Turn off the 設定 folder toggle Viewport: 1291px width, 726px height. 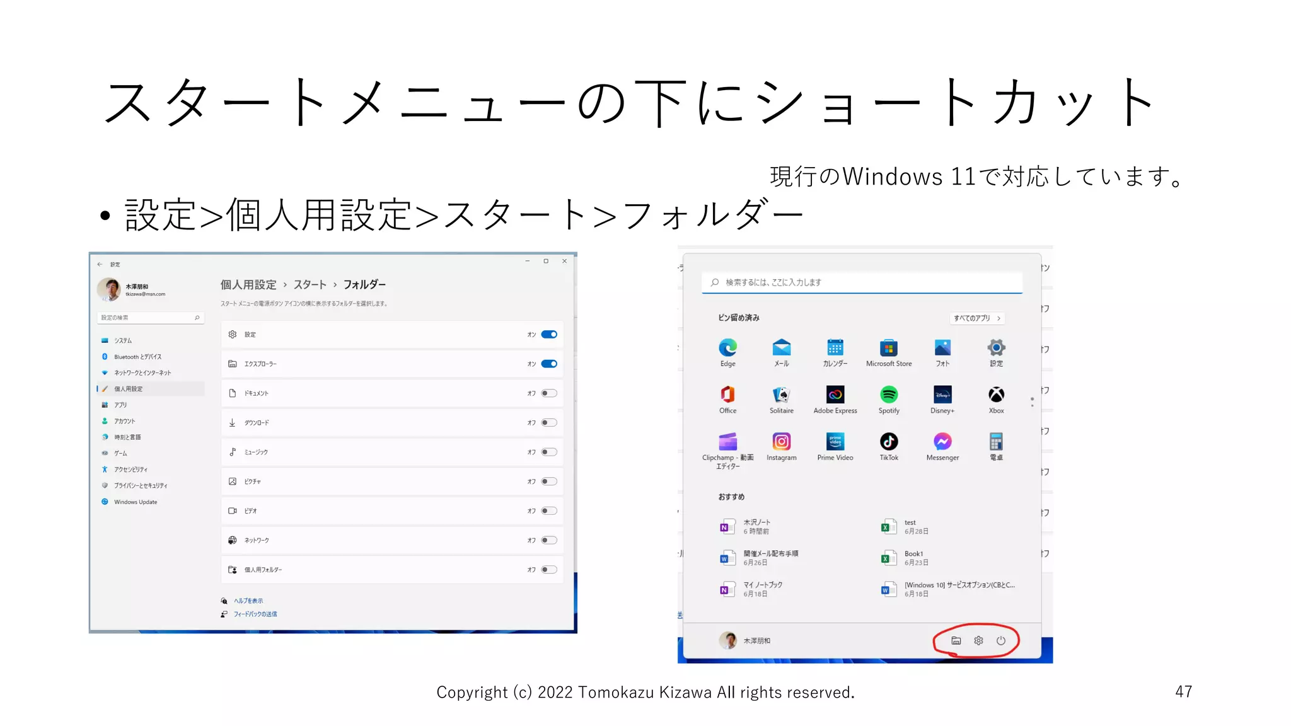pyautogui.click(x=549, y=335)
